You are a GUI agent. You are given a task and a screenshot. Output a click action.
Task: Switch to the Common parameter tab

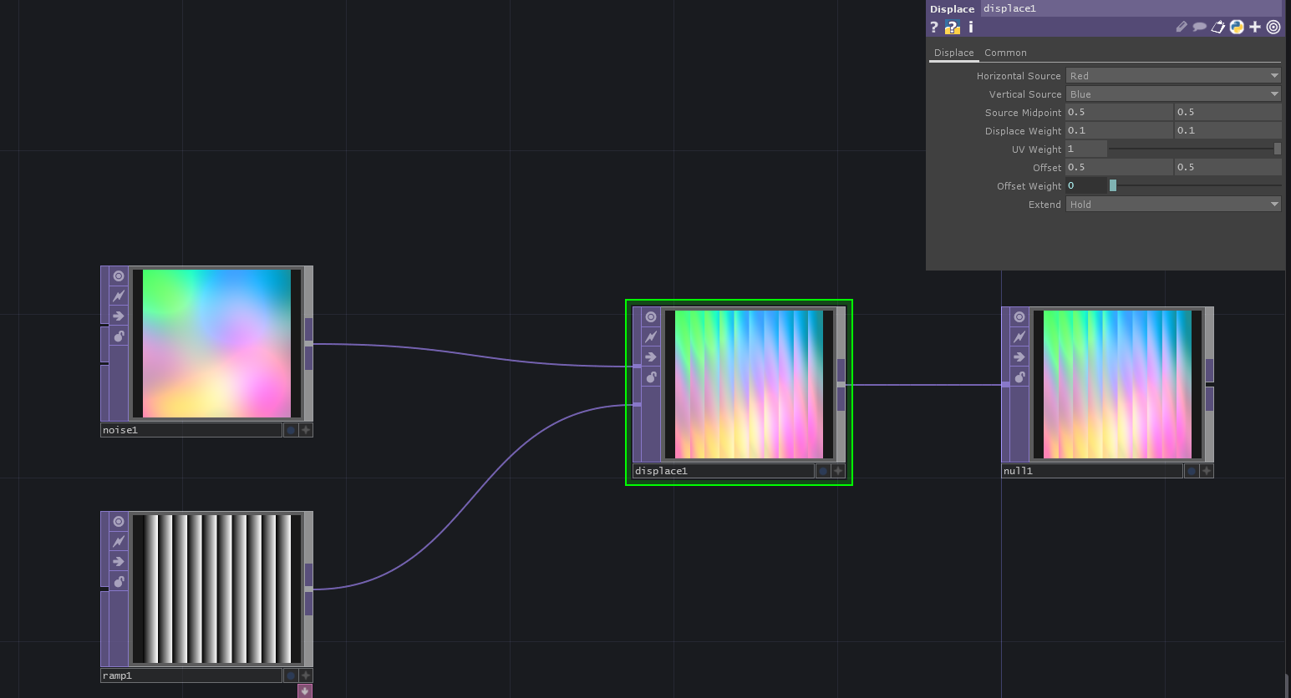(x=1005, y=53)
